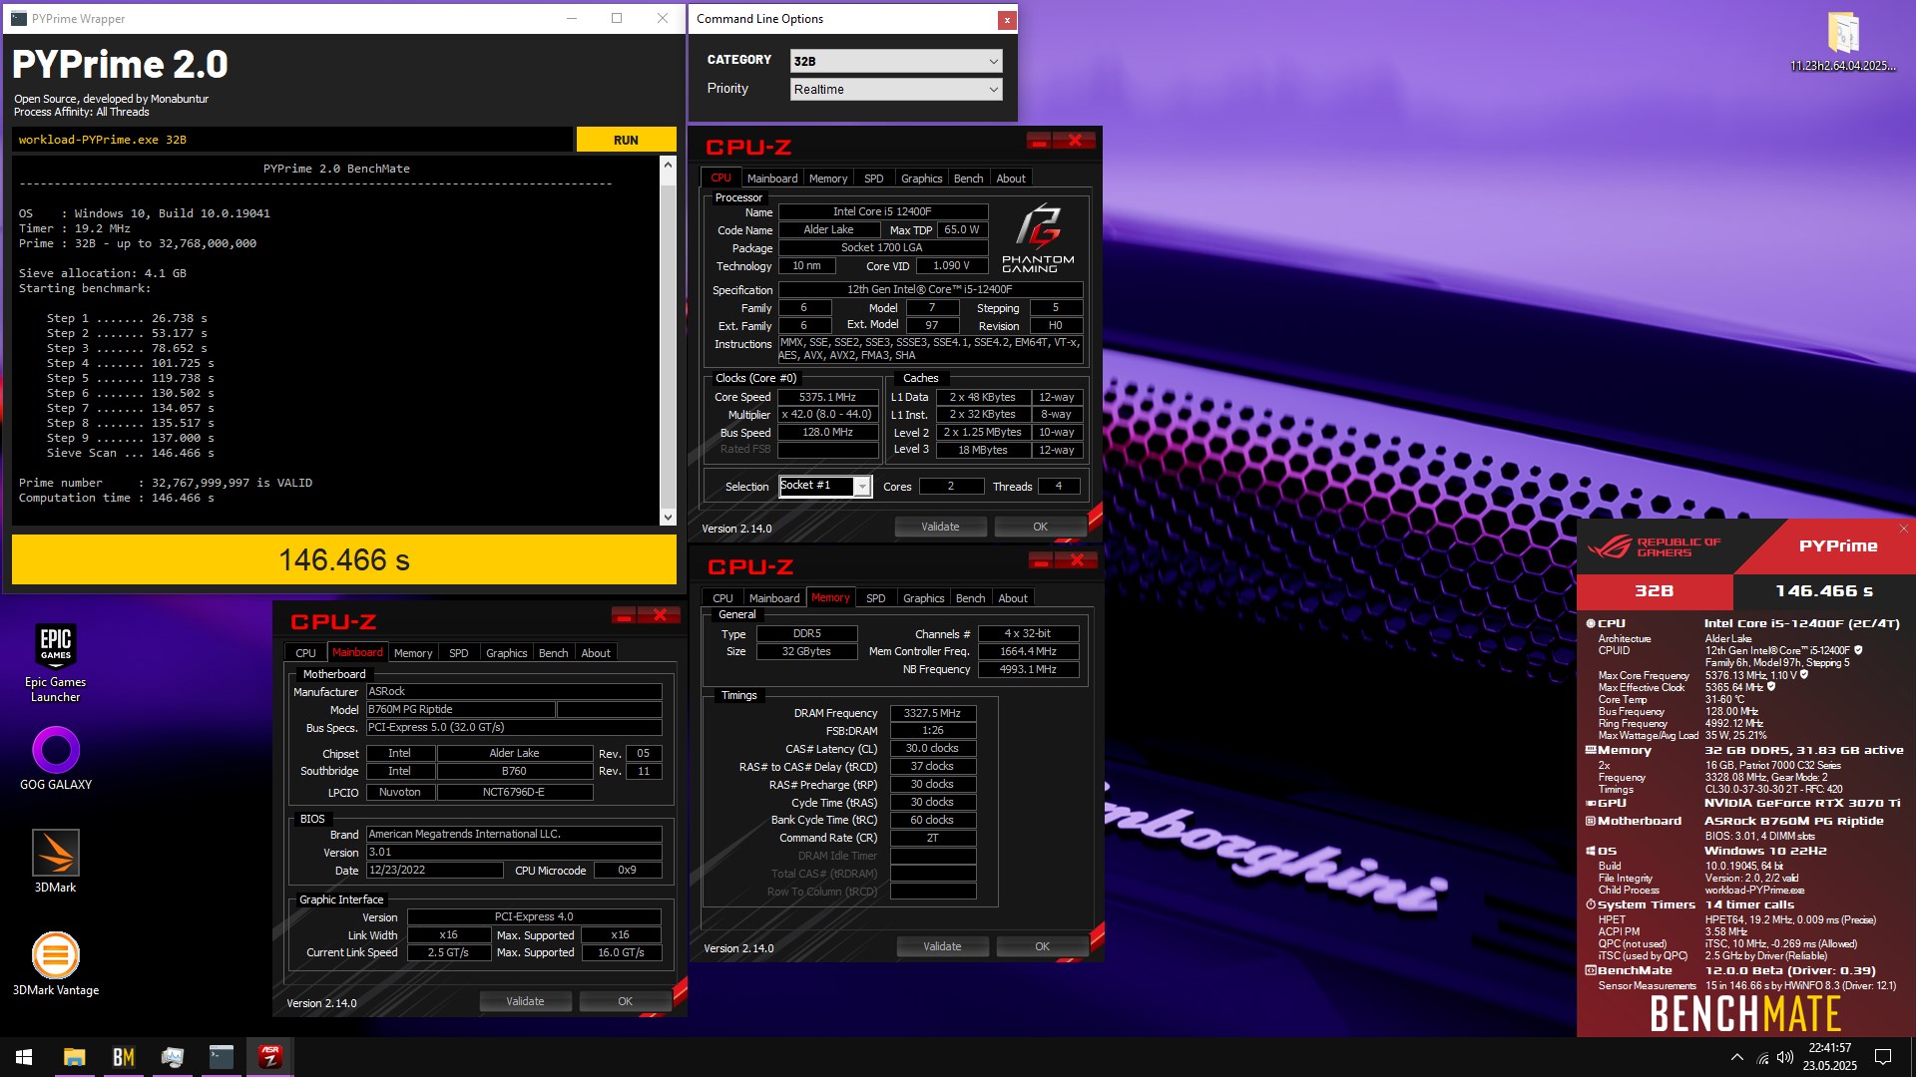Click the BIOS version 3.01 field
Viewport: 1916px width, 1077px height.
point(513,853)
